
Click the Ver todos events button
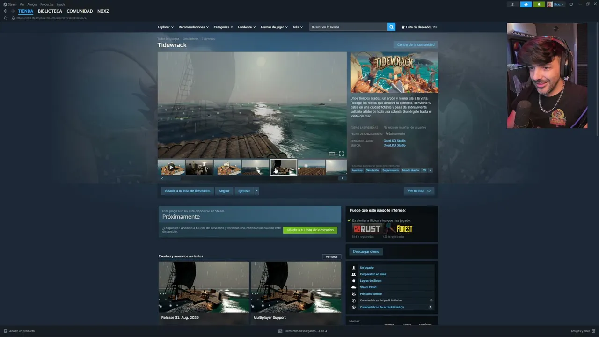click(x=332, y=256)
